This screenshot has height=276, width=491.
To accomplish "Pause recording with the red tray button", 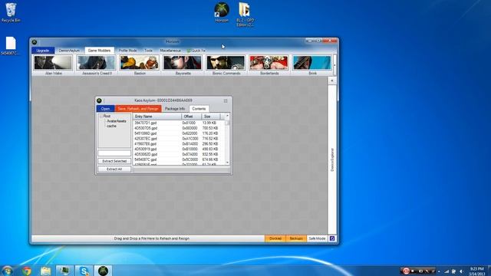I will 406,271.
